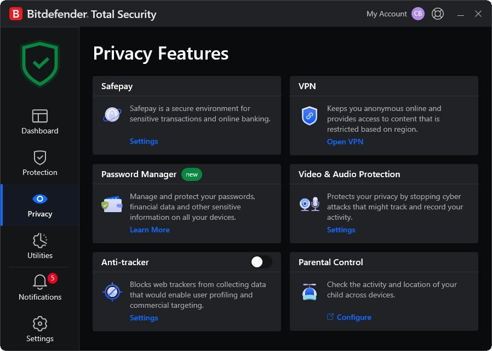Click the support lifebuoy icon
The height and width of the screenshot is (351, 492).
pos(438,14)
